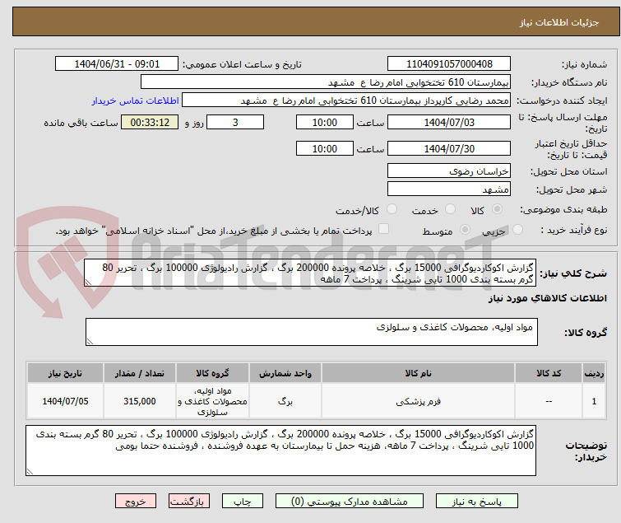Viewport: 621px width, 523px height.
Task: Click the request creator name field
Action: (346, 100)
